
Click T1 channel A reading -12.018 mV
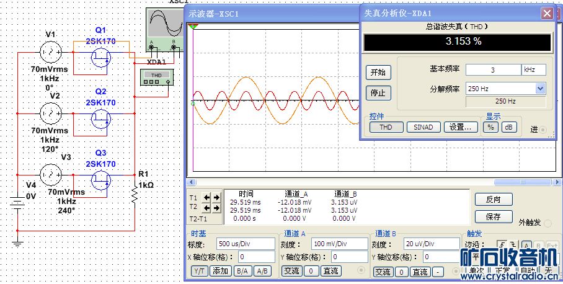pos(295,202)
